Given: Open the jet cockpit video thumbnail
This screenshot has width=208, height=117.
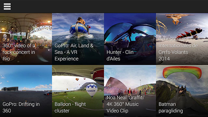Looking at the screenshot, I should point(130,39).
